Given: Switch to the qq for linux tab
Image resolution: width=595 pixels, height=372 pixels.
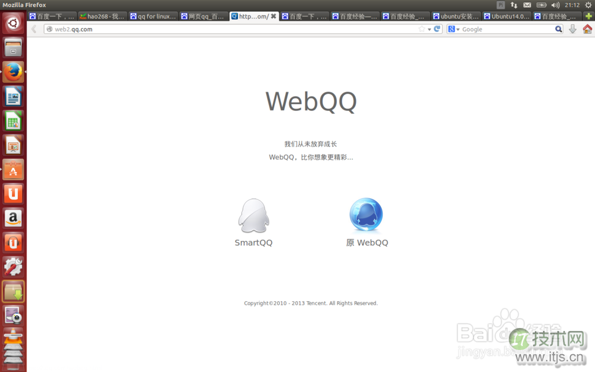Looking at the screenshot, I should tap(153, 17).
